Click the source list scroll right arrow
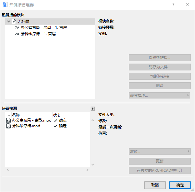The height and width of the screenshot is (192, 195). (x=87, y=170)
